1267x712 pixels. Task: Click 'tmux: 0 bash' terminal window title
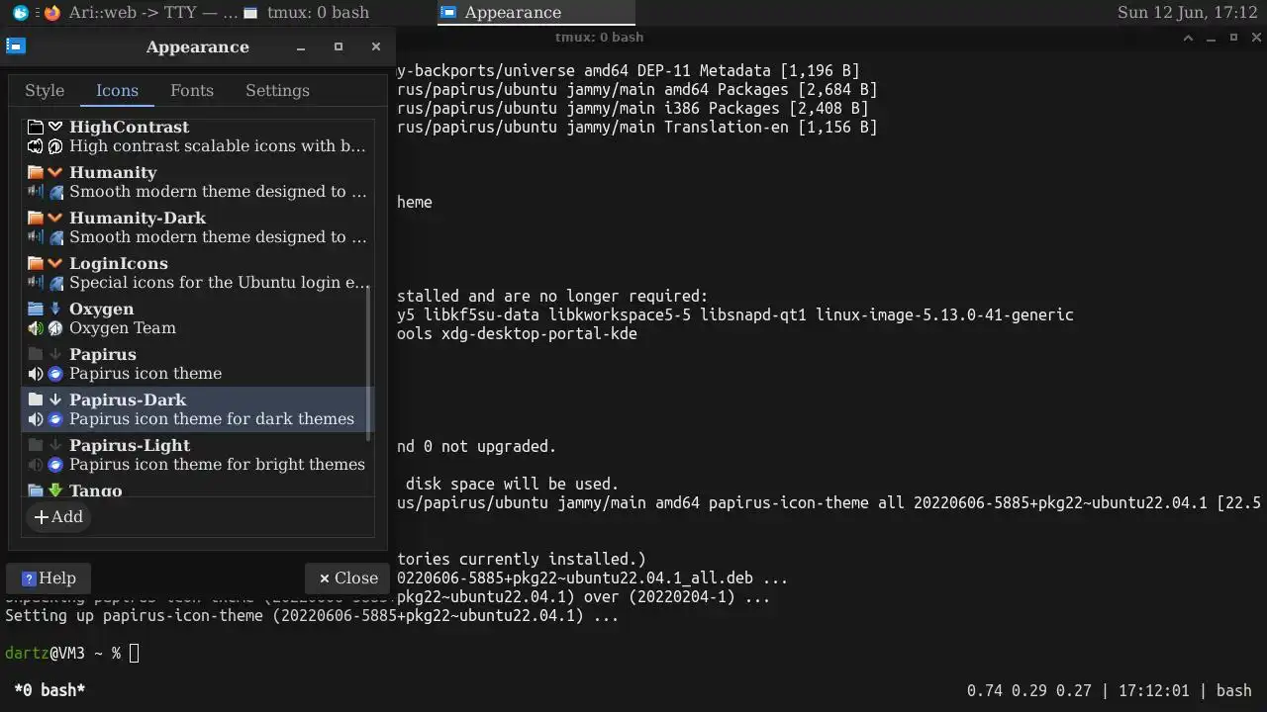tap(599, 37)
